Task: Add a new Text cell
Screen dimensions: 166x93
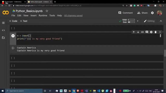Action: [x=24, y=21]
